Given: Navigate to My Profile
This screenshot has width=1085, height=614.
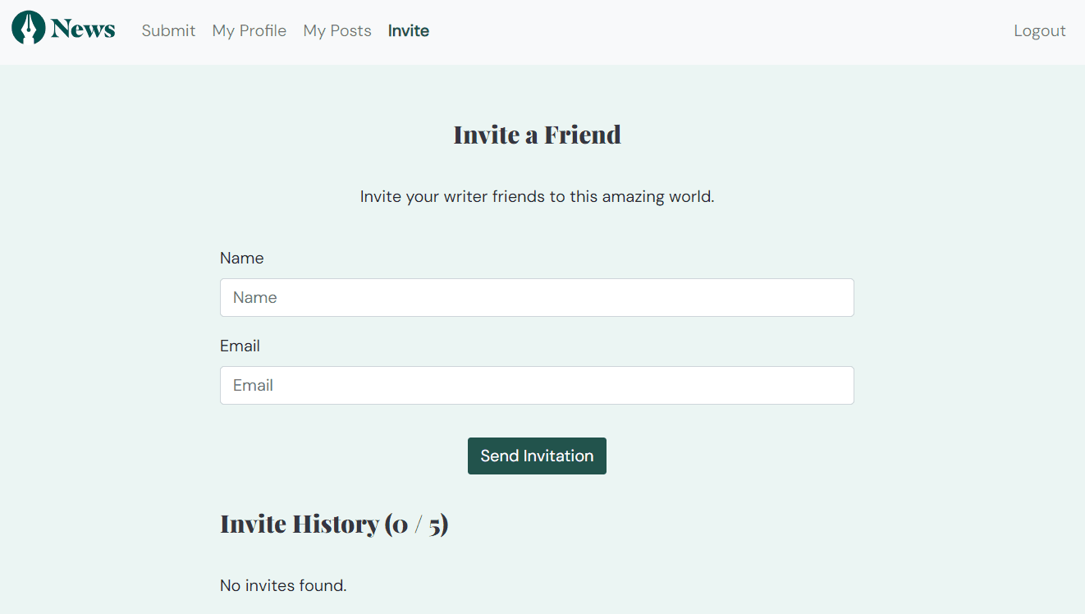Looking at the screenshot, I should [249, 30].
